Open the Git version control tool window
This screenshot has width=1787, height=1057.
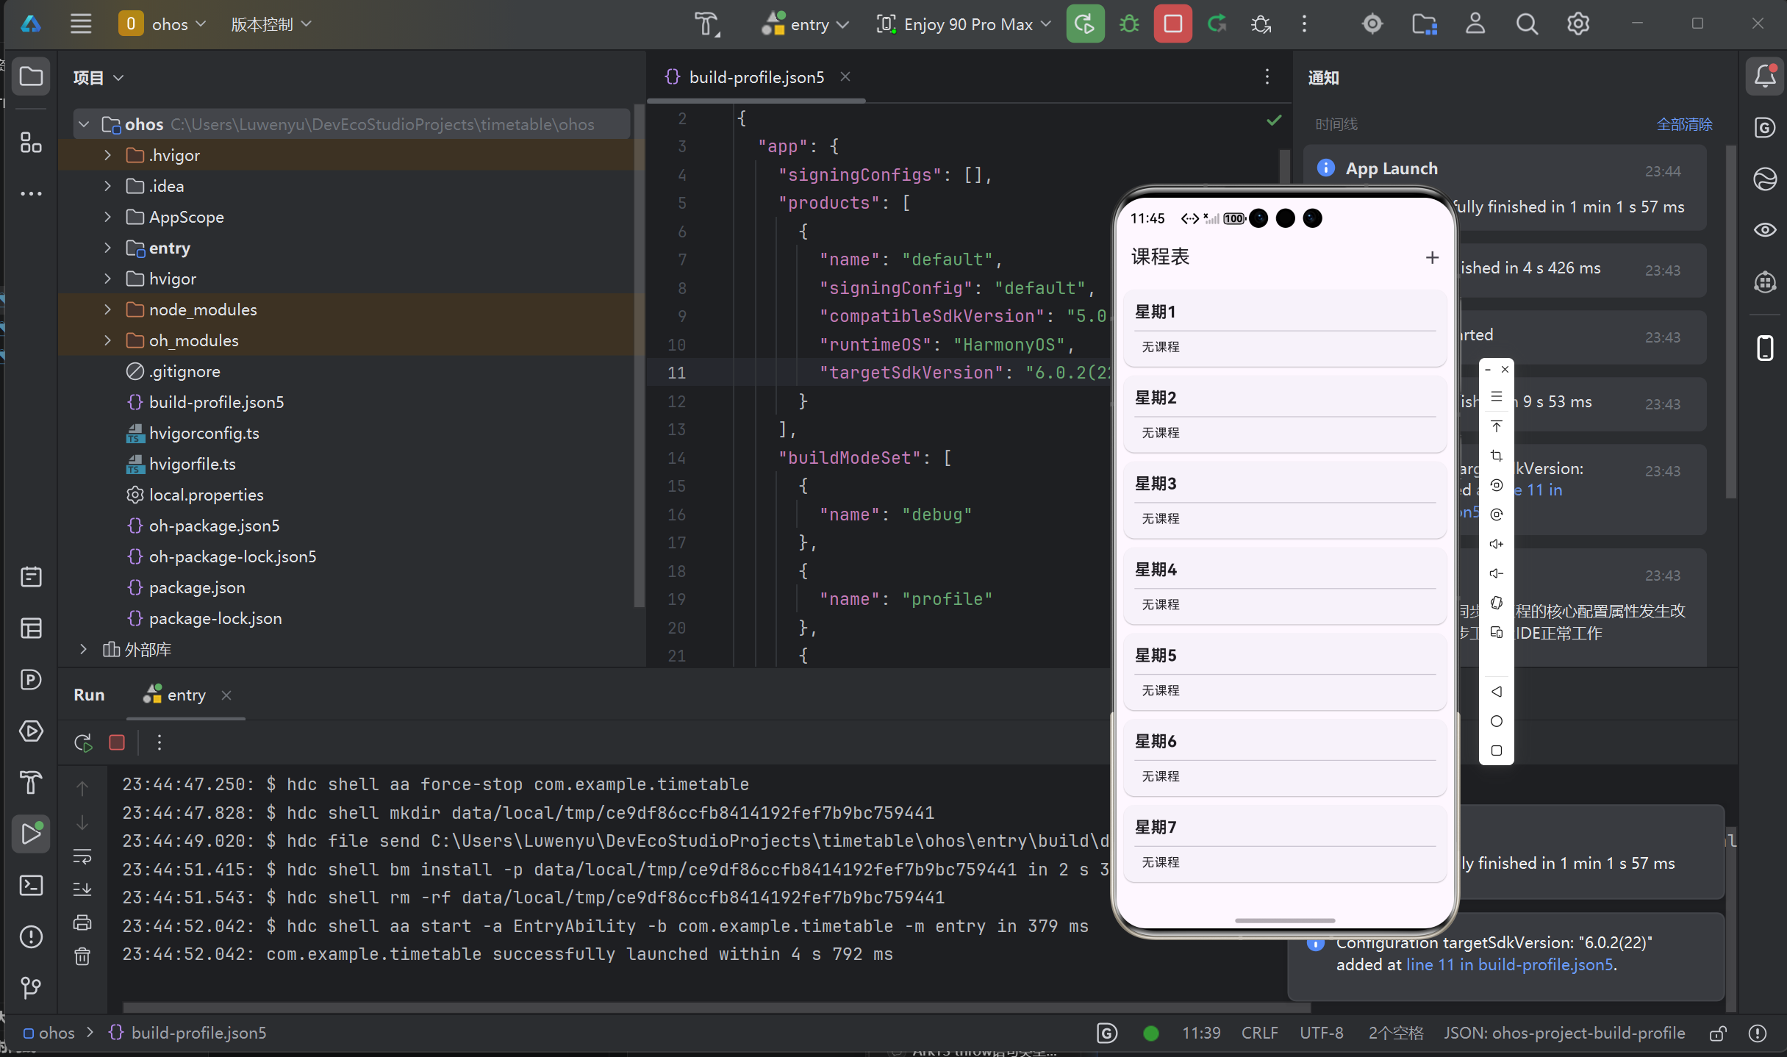(x=31, y=988)
